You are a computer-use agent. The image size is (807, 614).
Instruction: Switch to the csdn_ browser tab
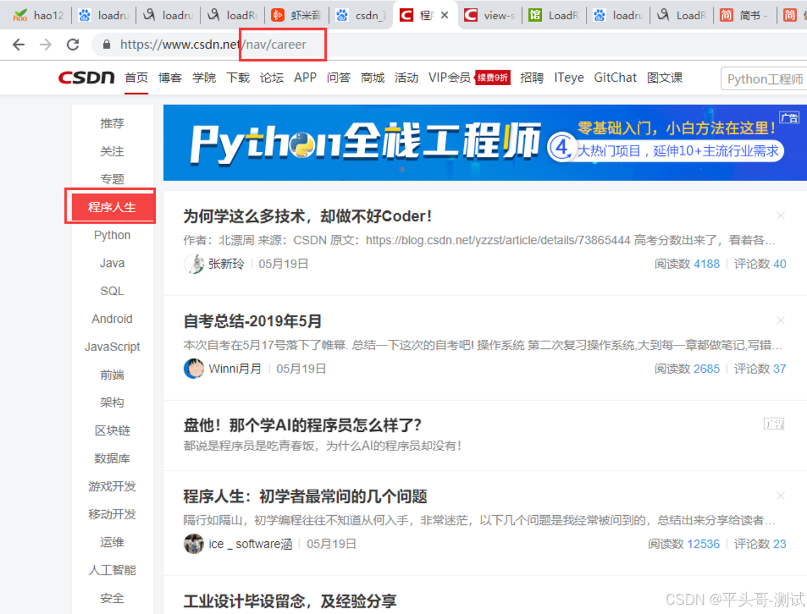coord(361,15)
